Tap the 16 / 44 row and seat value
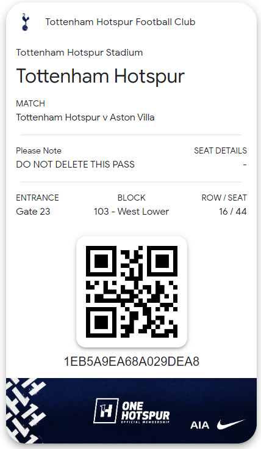261x449 pixels. (x=233, y=212)
